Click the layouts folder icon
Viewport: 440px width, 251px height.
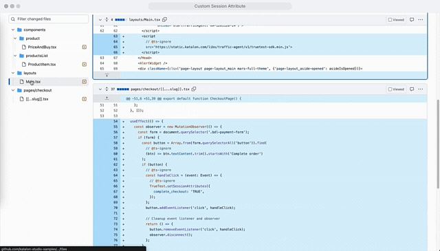(x=19, y=73)
